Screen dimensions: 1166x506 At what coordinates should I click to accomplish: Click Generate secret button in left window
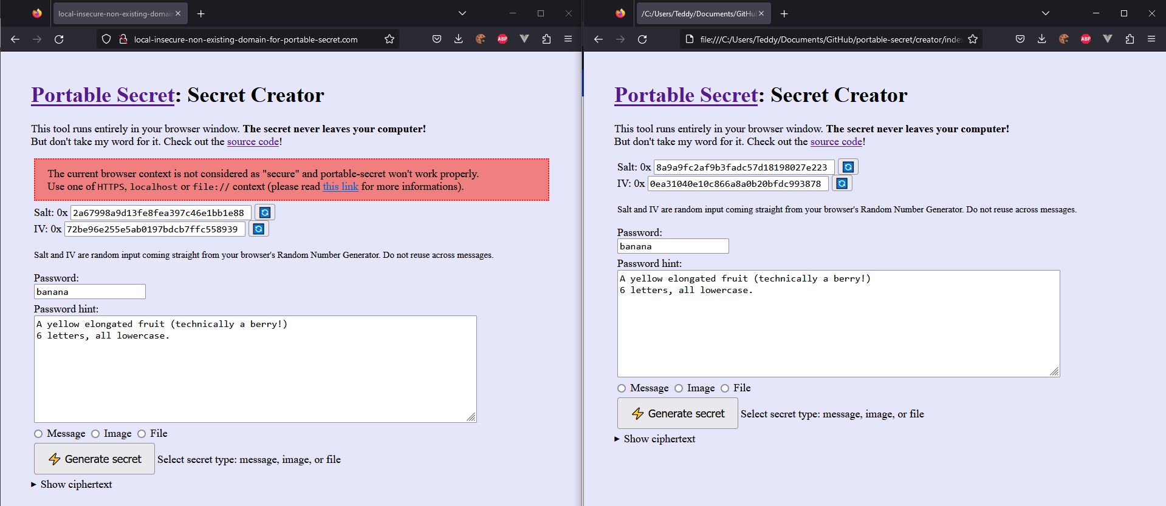94,459
